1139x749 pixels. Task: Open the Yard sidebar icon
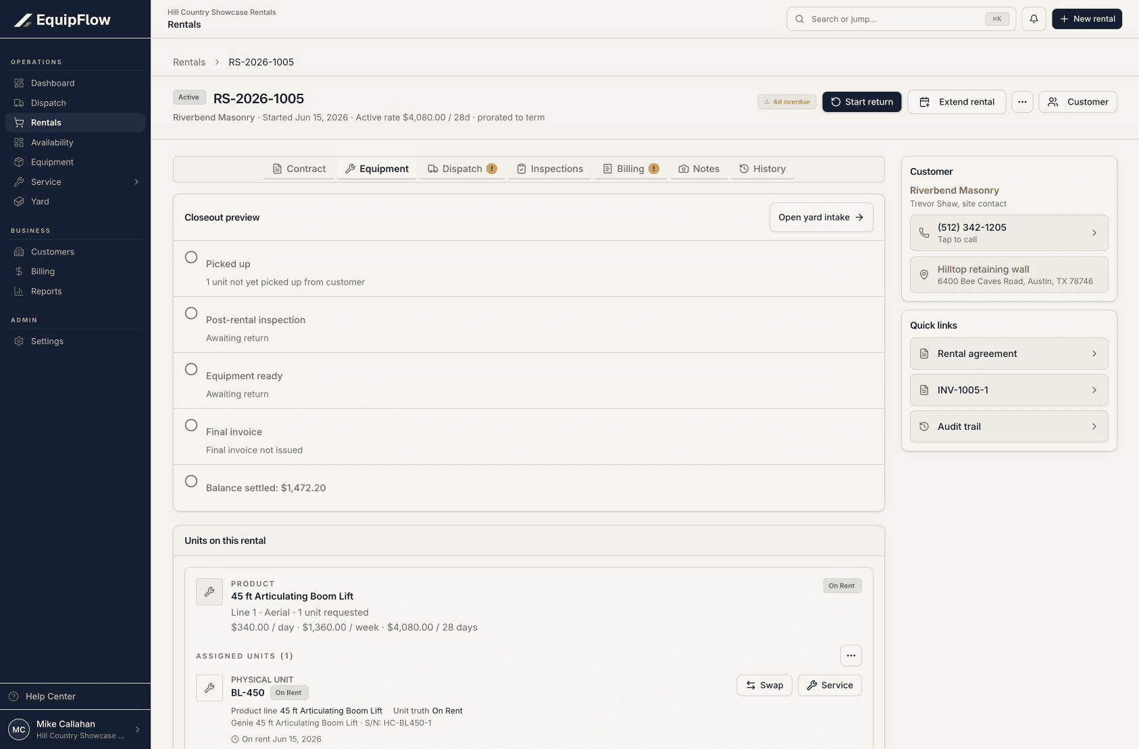pos(19,202)
